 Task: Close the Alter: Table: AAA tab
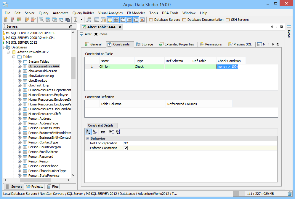pos(120,27)
